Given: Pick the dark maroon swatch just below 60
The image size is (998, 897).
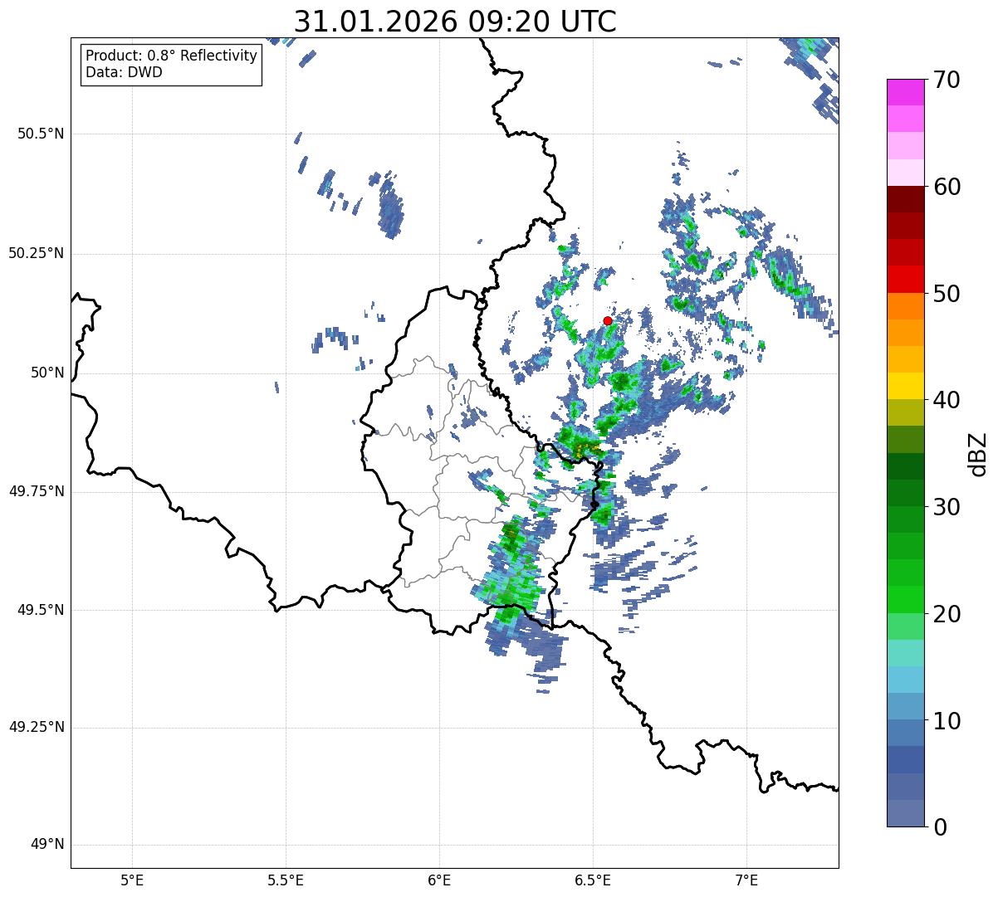Looking at the screenshot, I should point(905,199).
